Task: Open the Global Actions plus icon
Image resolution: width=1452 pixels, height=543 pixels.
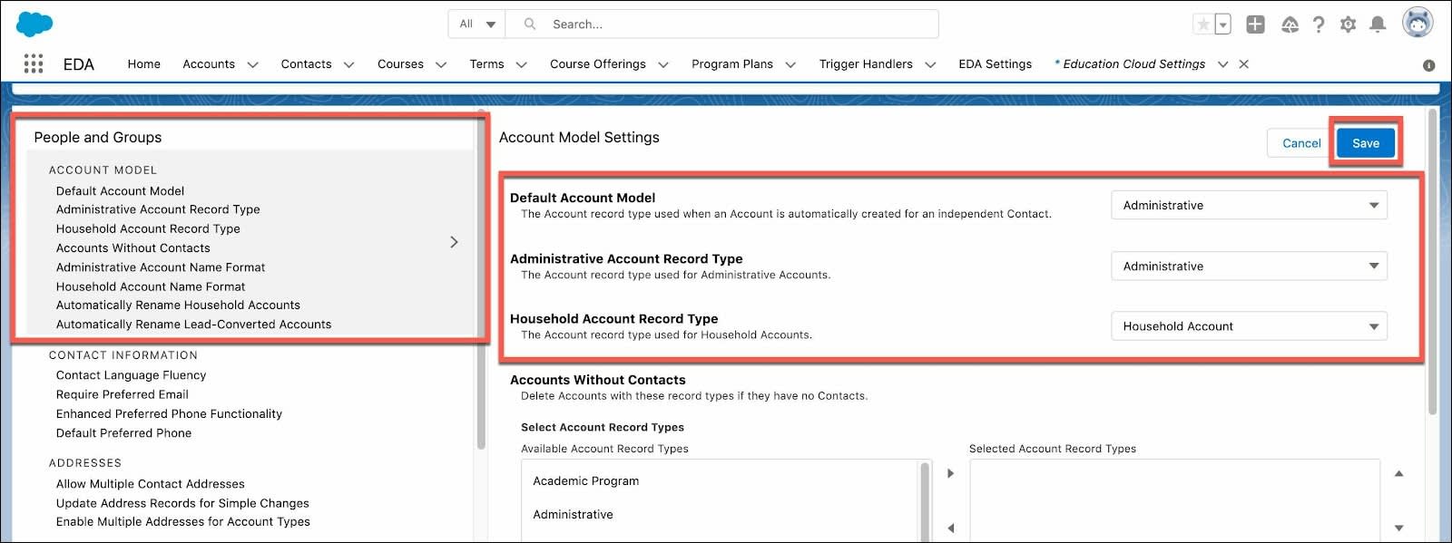Action: [x=1255, y=24]
